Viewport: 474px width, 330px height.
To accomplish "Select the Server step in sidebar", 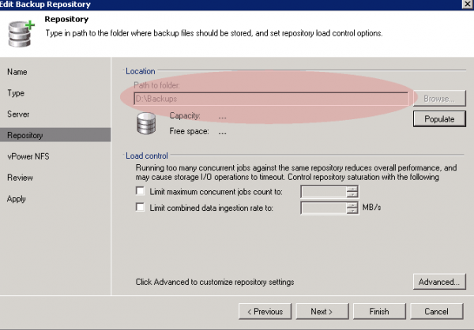I will point(19,114).
